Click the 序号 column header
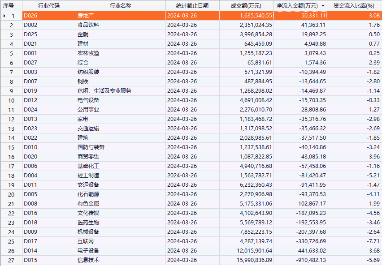The height and width of the screenshot is (266, 382). (x=11, y=6)
